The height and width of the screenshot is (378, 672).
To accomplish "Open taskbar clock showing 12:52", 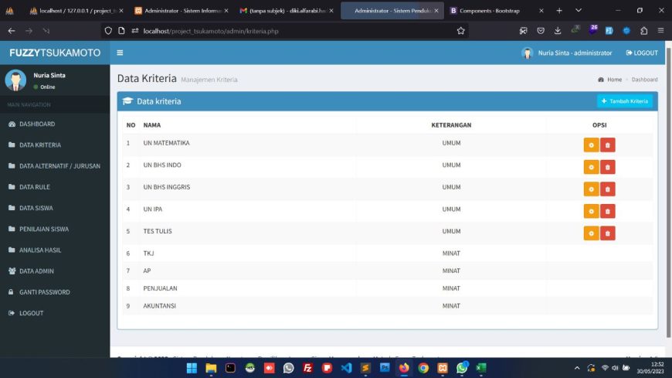I will [650, 368].
